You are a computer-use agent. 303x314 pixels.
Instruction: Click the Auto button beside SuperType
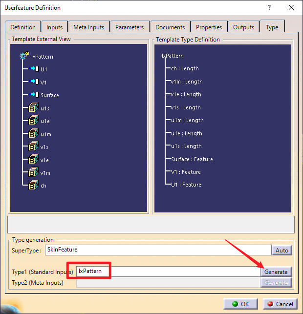pyautogui.click(x=282, y=250)
